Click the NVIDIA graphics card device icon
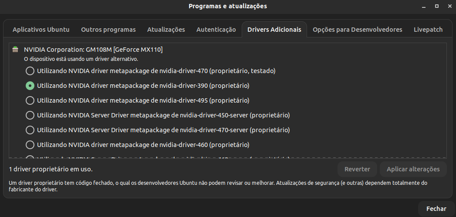The width and height of the screenshot is (456, 217). tap(16, 49)
